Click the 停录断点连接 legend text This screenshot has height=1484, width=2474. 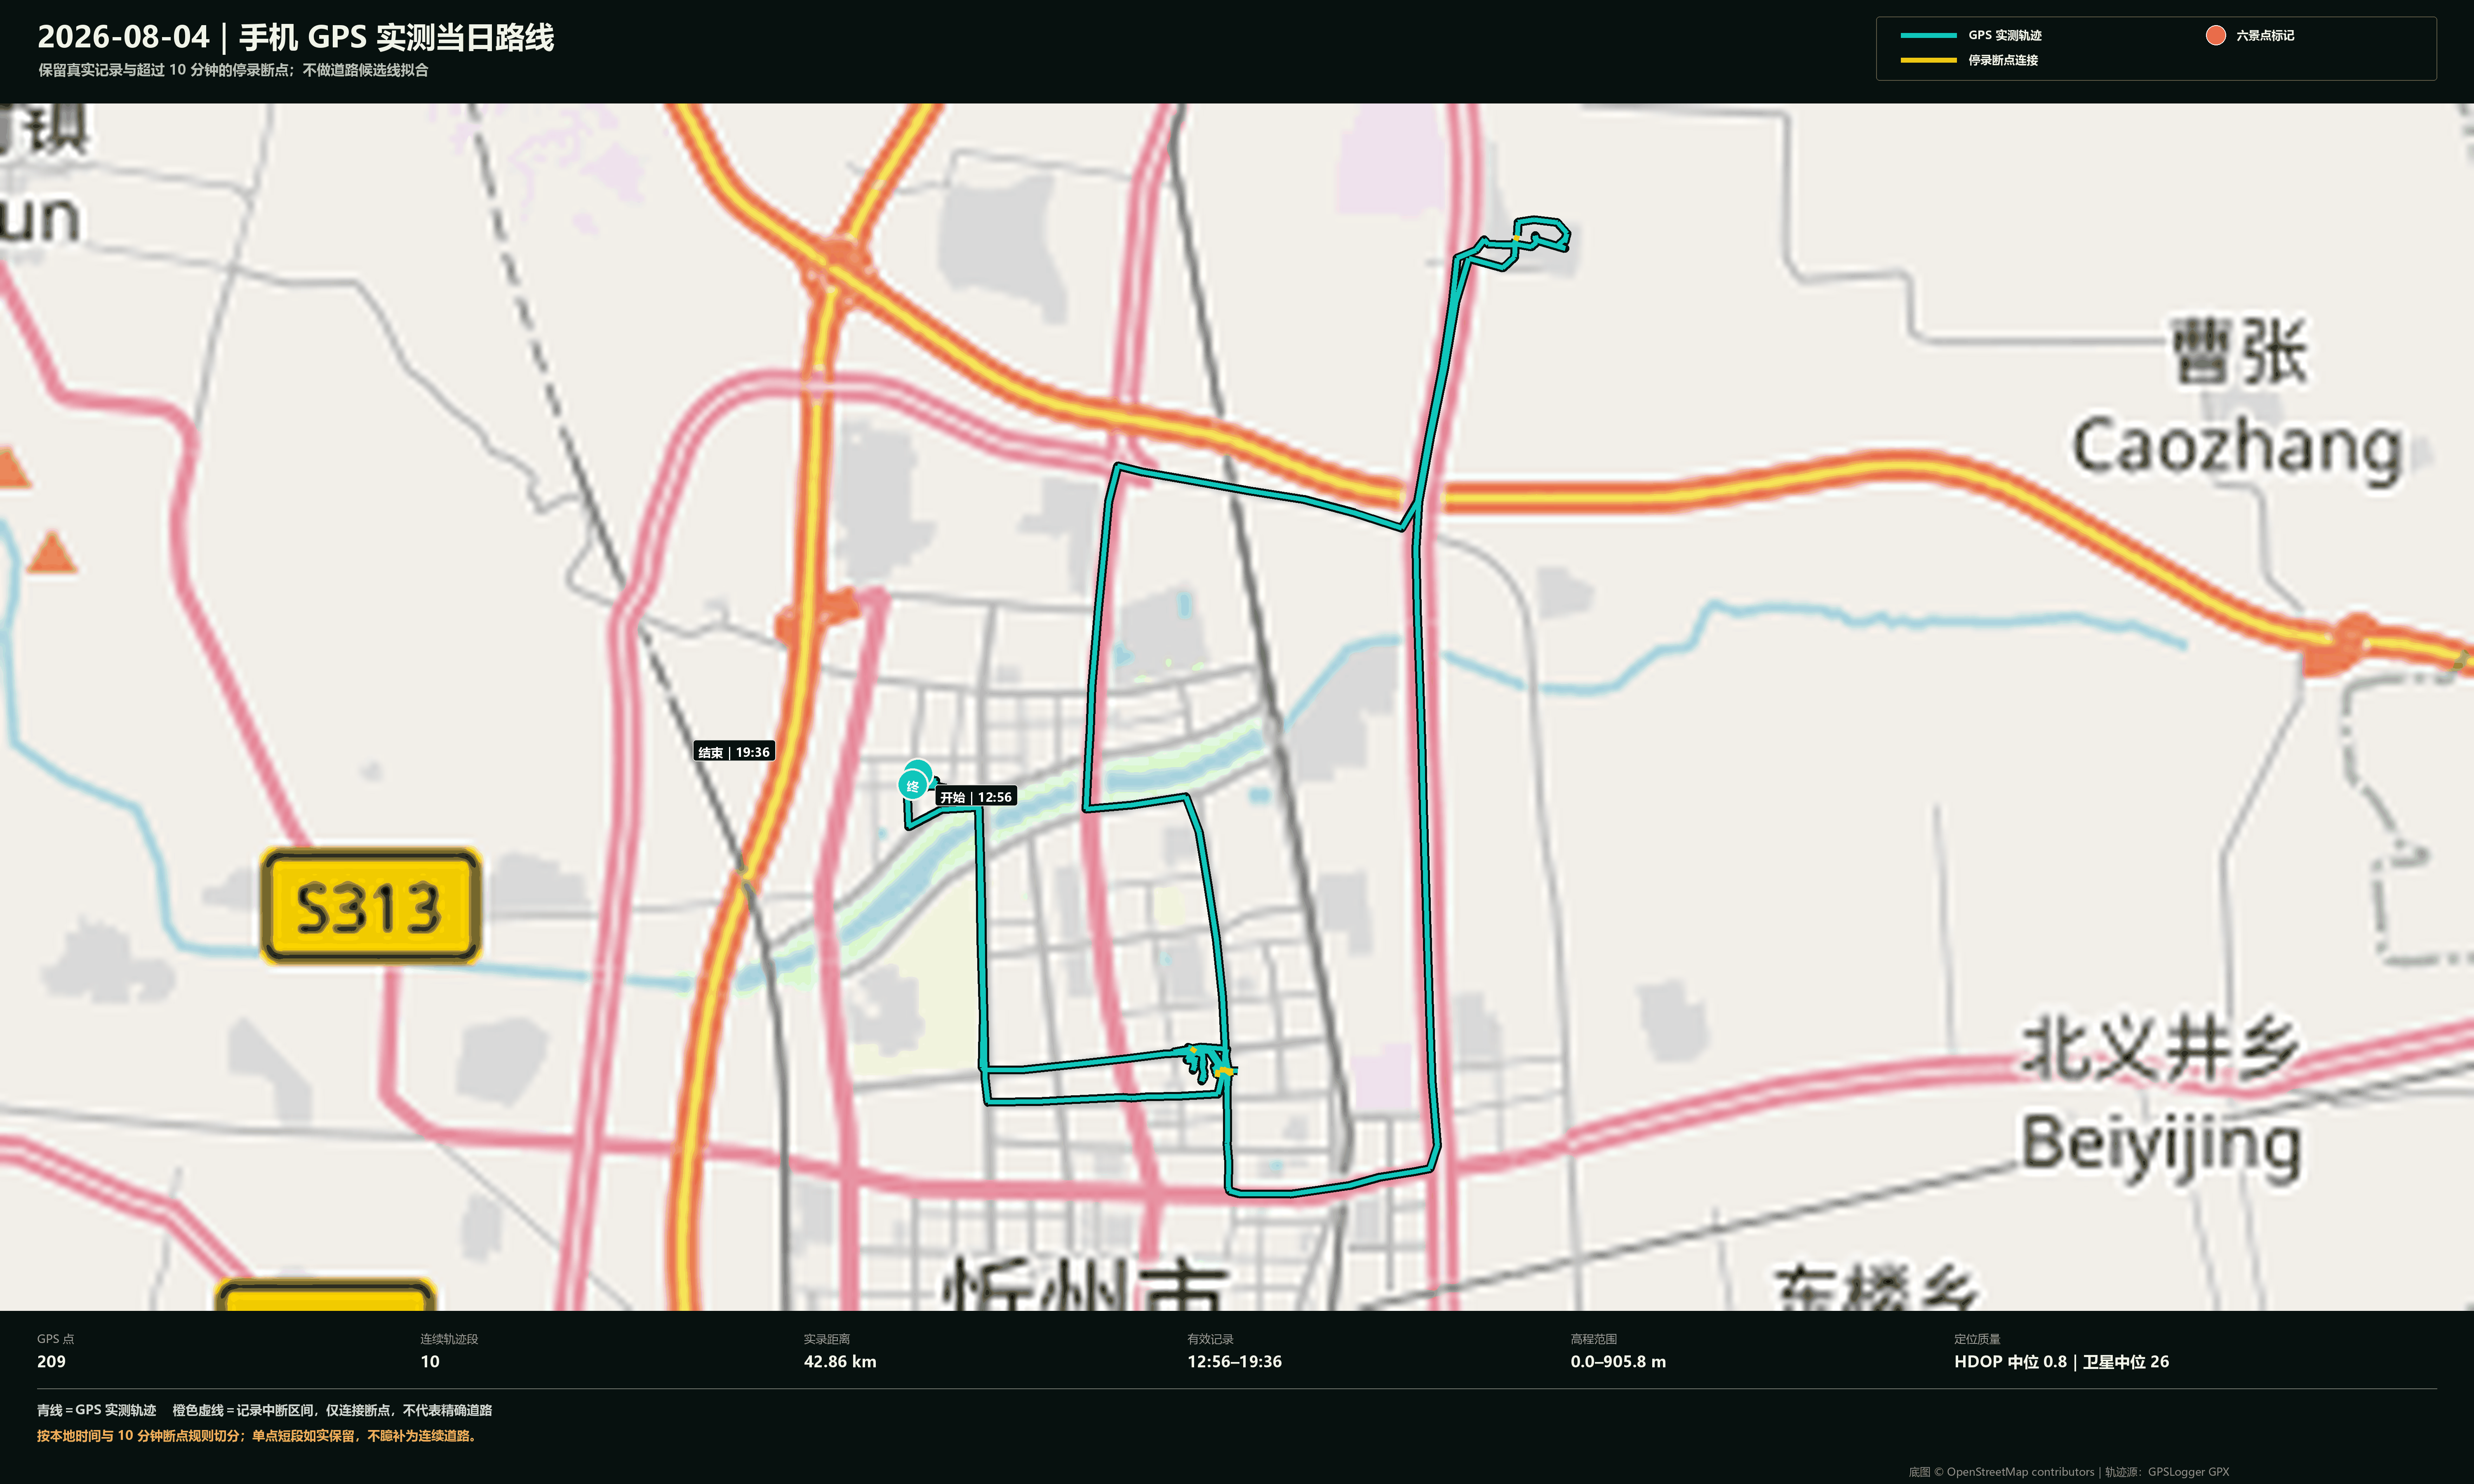point(2003,60)
